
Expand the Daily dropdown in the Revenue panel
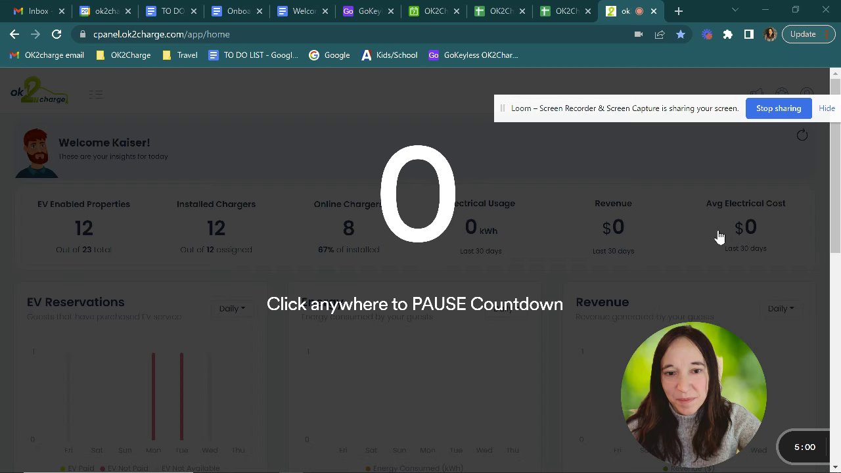pos(781,308)
